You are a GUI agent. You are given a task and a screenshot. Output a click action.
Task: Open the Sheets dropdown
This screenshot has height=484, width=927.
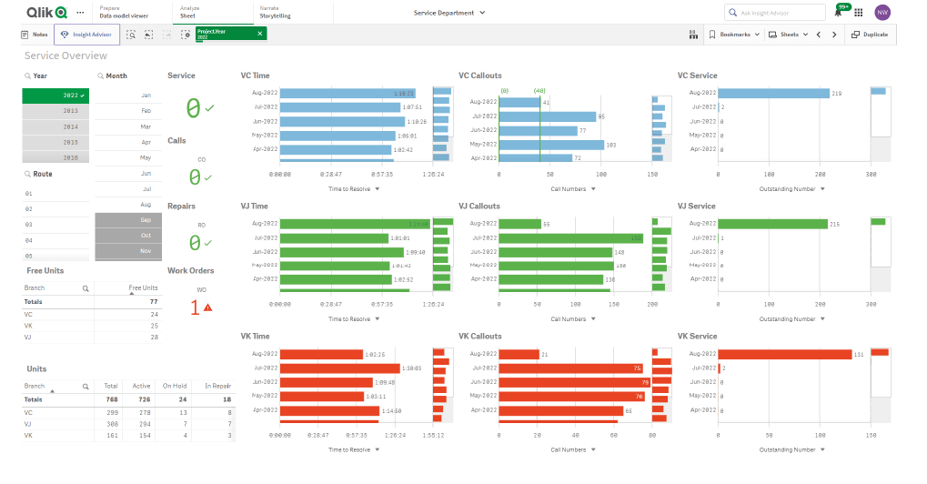788,35
